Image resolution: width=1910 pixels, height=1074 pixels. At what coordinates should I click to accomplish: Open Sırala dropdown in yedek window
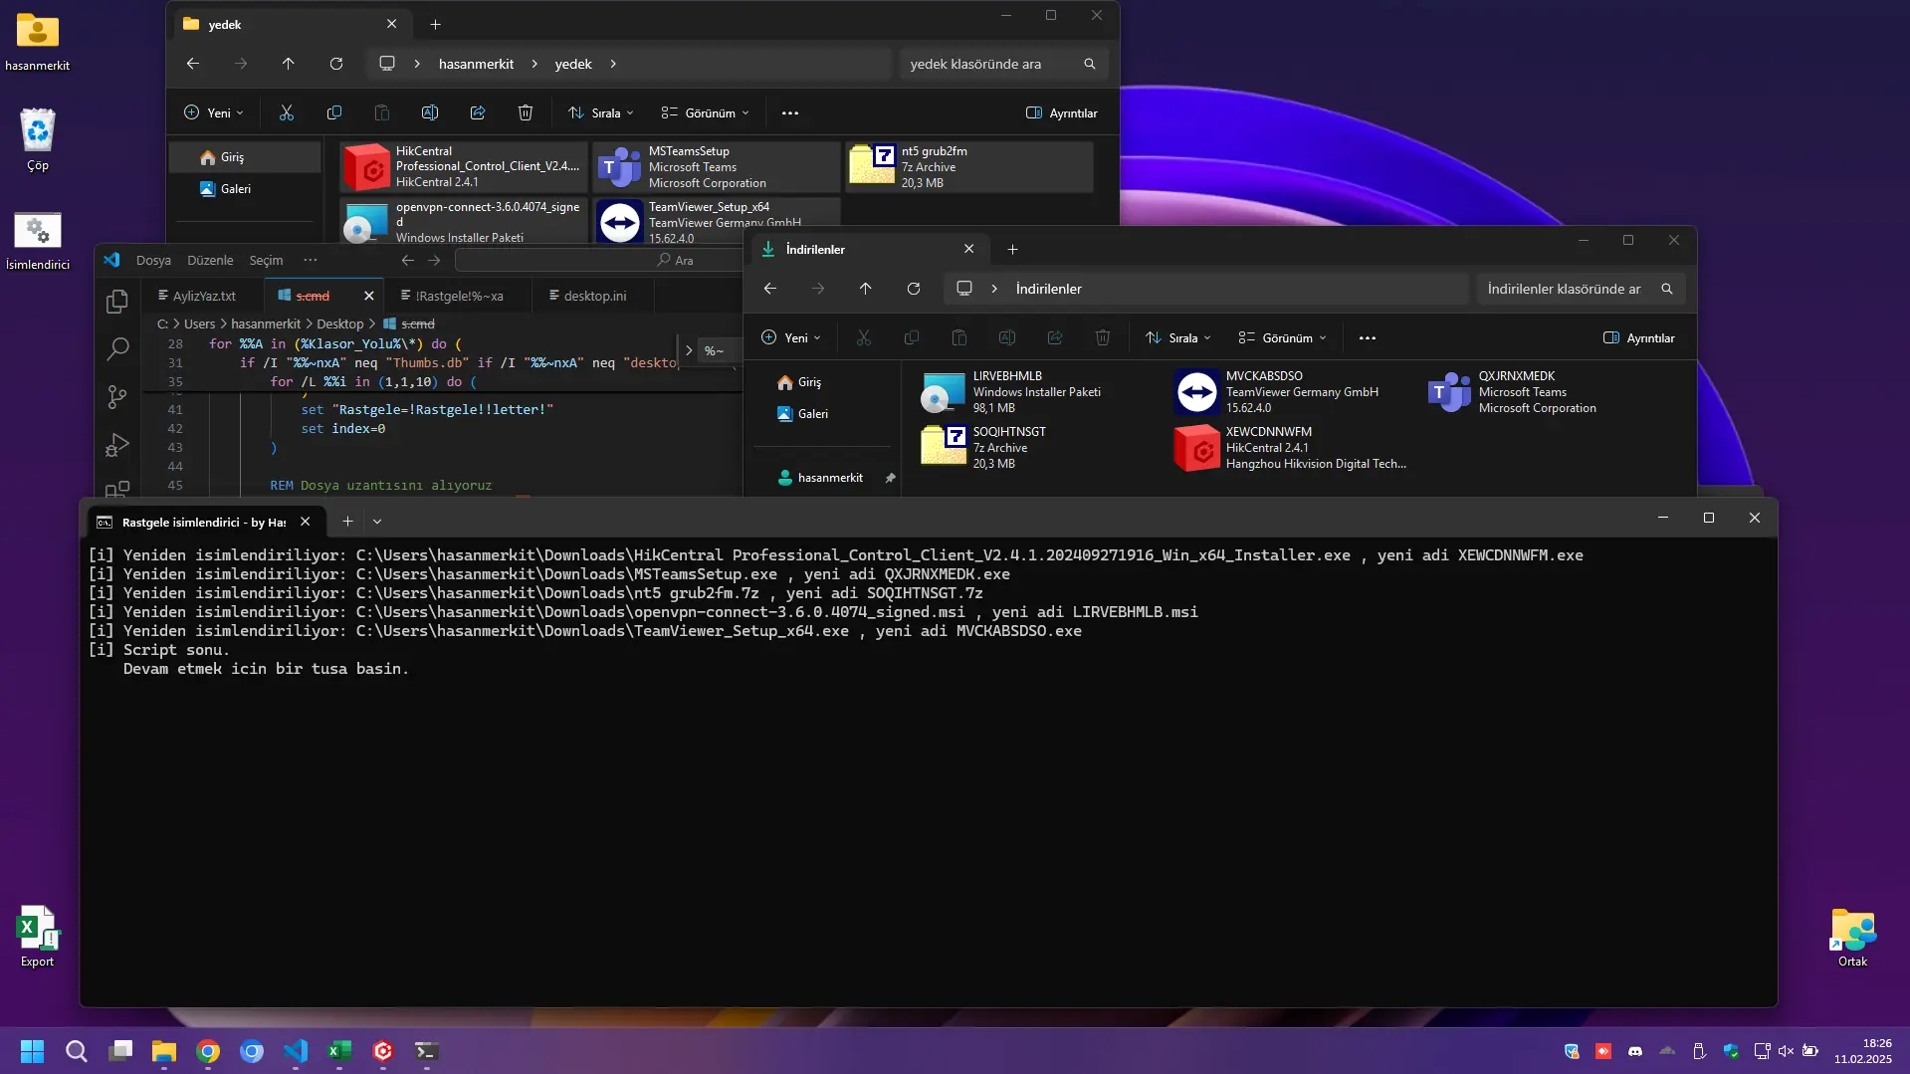(600, 113)
